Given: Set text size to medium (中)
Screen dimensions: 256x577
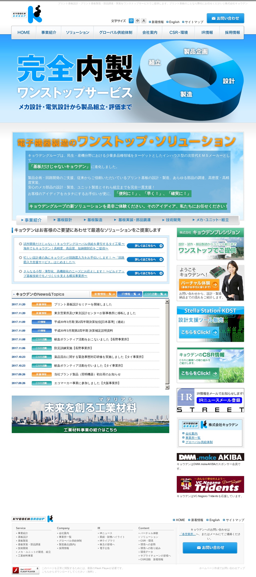Looking at the screenshot, I should pos(137,21).
